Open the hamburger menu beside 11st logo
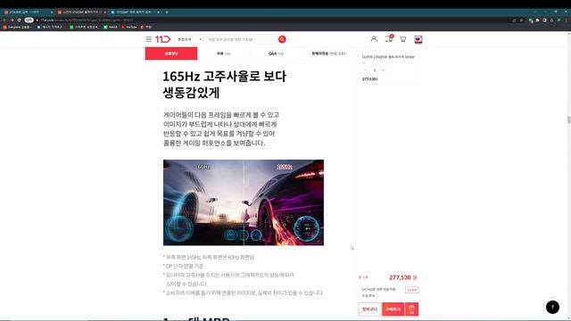The image size is (571, 321). pyautogui.click(x=149, y=39)
